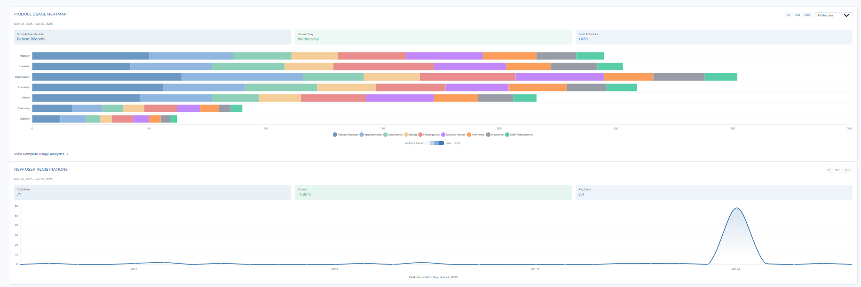Viewport: 861px width, 287px height.
Task: Click the Jun 22 registration peak on chart
Action: 736,208
